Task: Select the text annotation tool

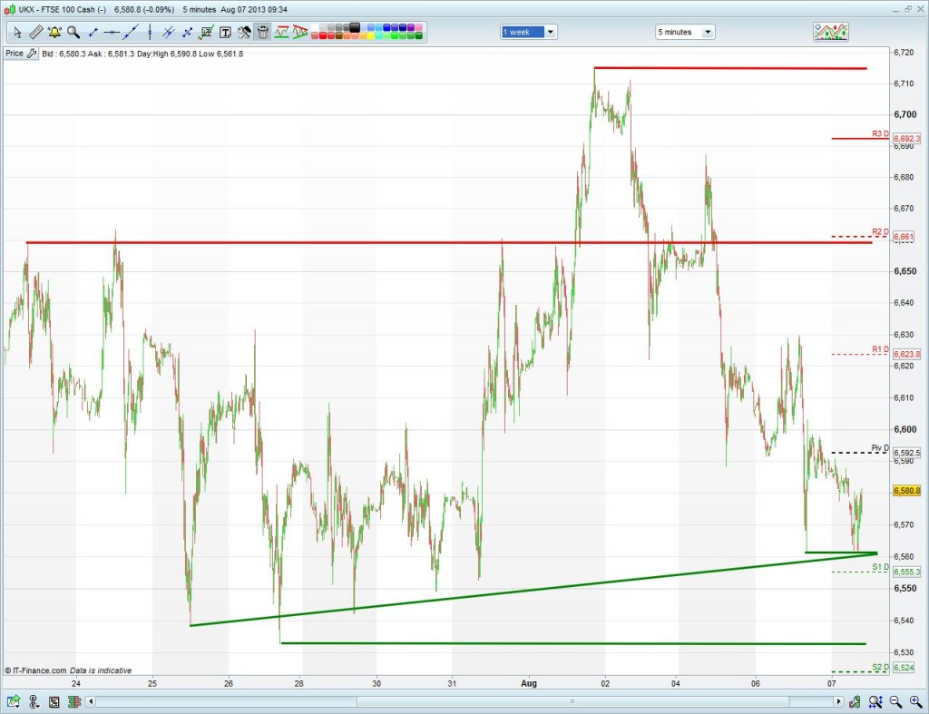Action: [225, 33]
